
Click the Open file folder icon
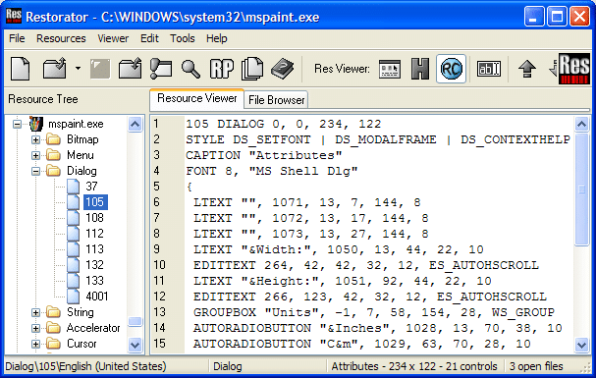point(55,69)
